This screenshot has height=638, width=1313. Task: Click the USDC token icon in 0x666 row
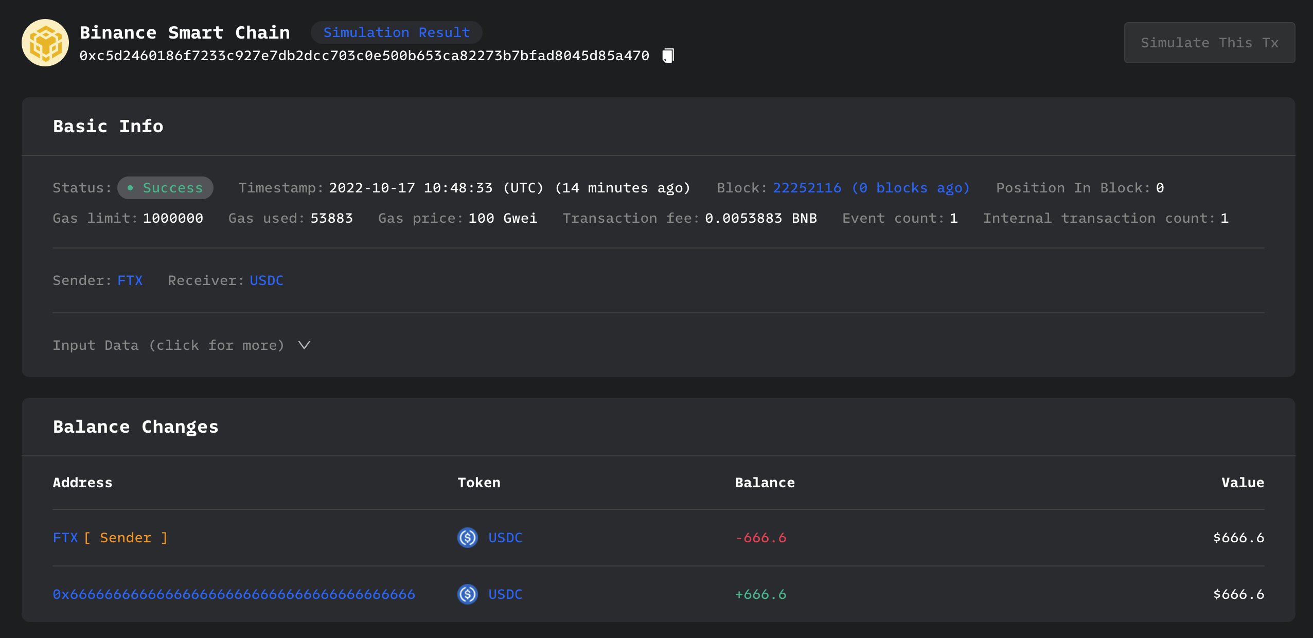pyautogui.click(x=467, y=594)
